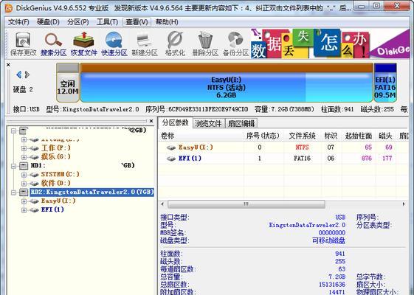Image resolution: width=414 pixels, height=295 pixels.
Task: Click the right scroll arrow of partition table
Action: point(404,204)
